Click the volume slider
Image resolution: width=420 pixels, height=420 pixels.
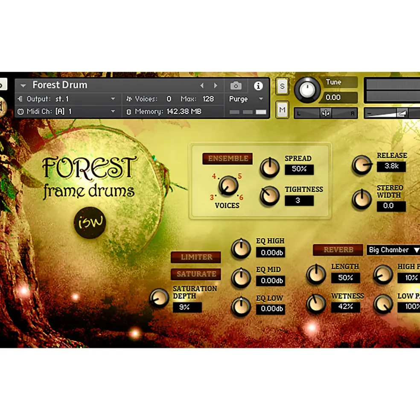point(392,113)
